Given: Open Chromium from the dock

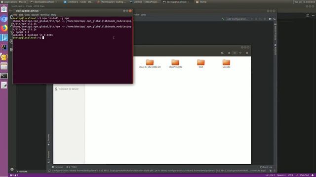Looking at the screenshot, I should click(4, 19).
